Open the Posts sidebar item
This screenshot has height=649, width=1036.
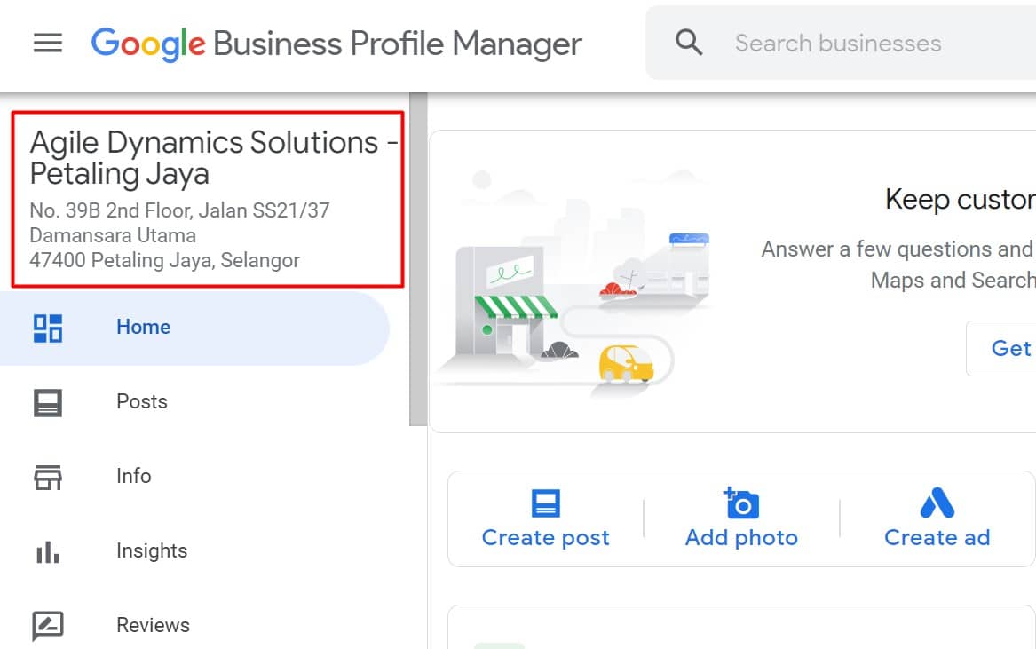pyautogui.click(x=142, y=401)
